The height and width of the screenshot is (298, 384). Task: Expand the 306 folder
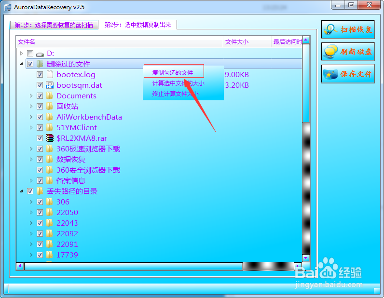31,202
